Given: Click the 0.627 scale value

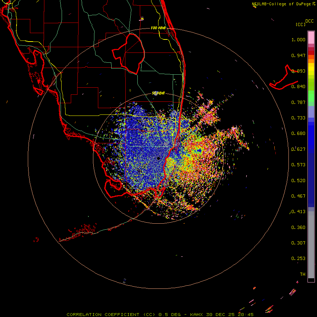Looking at the screenshot, I should [298, 149].
